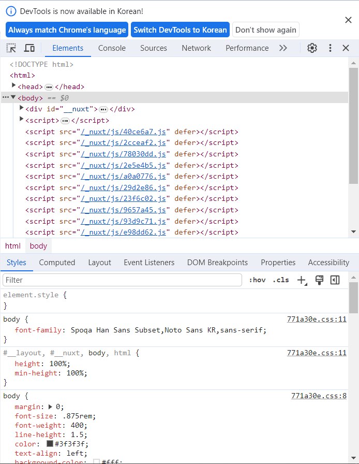The height and width of the screenshot is (464, 359).
Task: Open the 40ce6a7.js script link
Action: point(123,132)
